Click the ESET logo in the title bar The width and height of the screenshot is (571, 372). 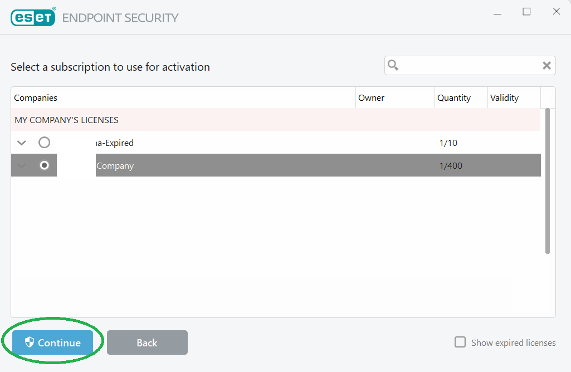point(33,17)
